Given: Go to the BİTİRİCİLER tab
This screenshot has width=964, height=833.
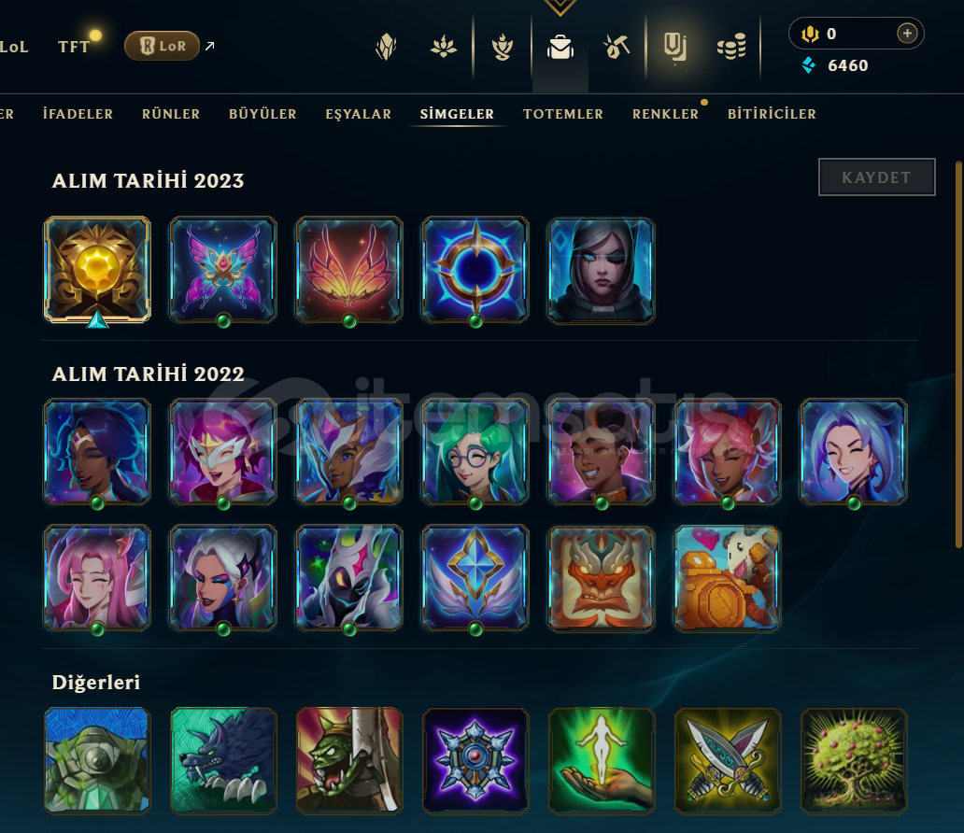Looking at the screenshot, I should point(772,114).
